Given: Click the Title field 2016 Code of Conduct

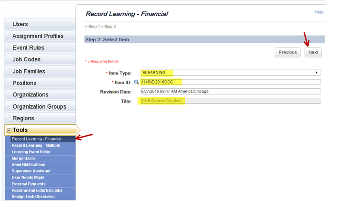Looking at the screenshot, I should pyautogui.click(x=230, y=101).
